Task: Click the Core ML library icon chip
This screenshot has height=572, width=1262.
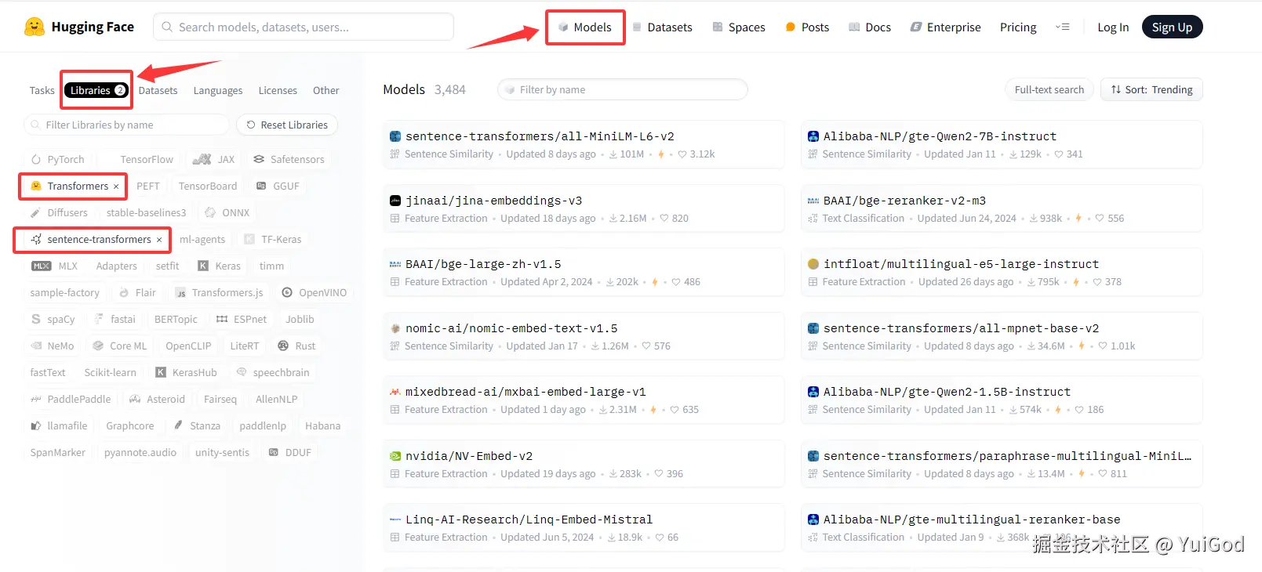Action: [120, 346]
